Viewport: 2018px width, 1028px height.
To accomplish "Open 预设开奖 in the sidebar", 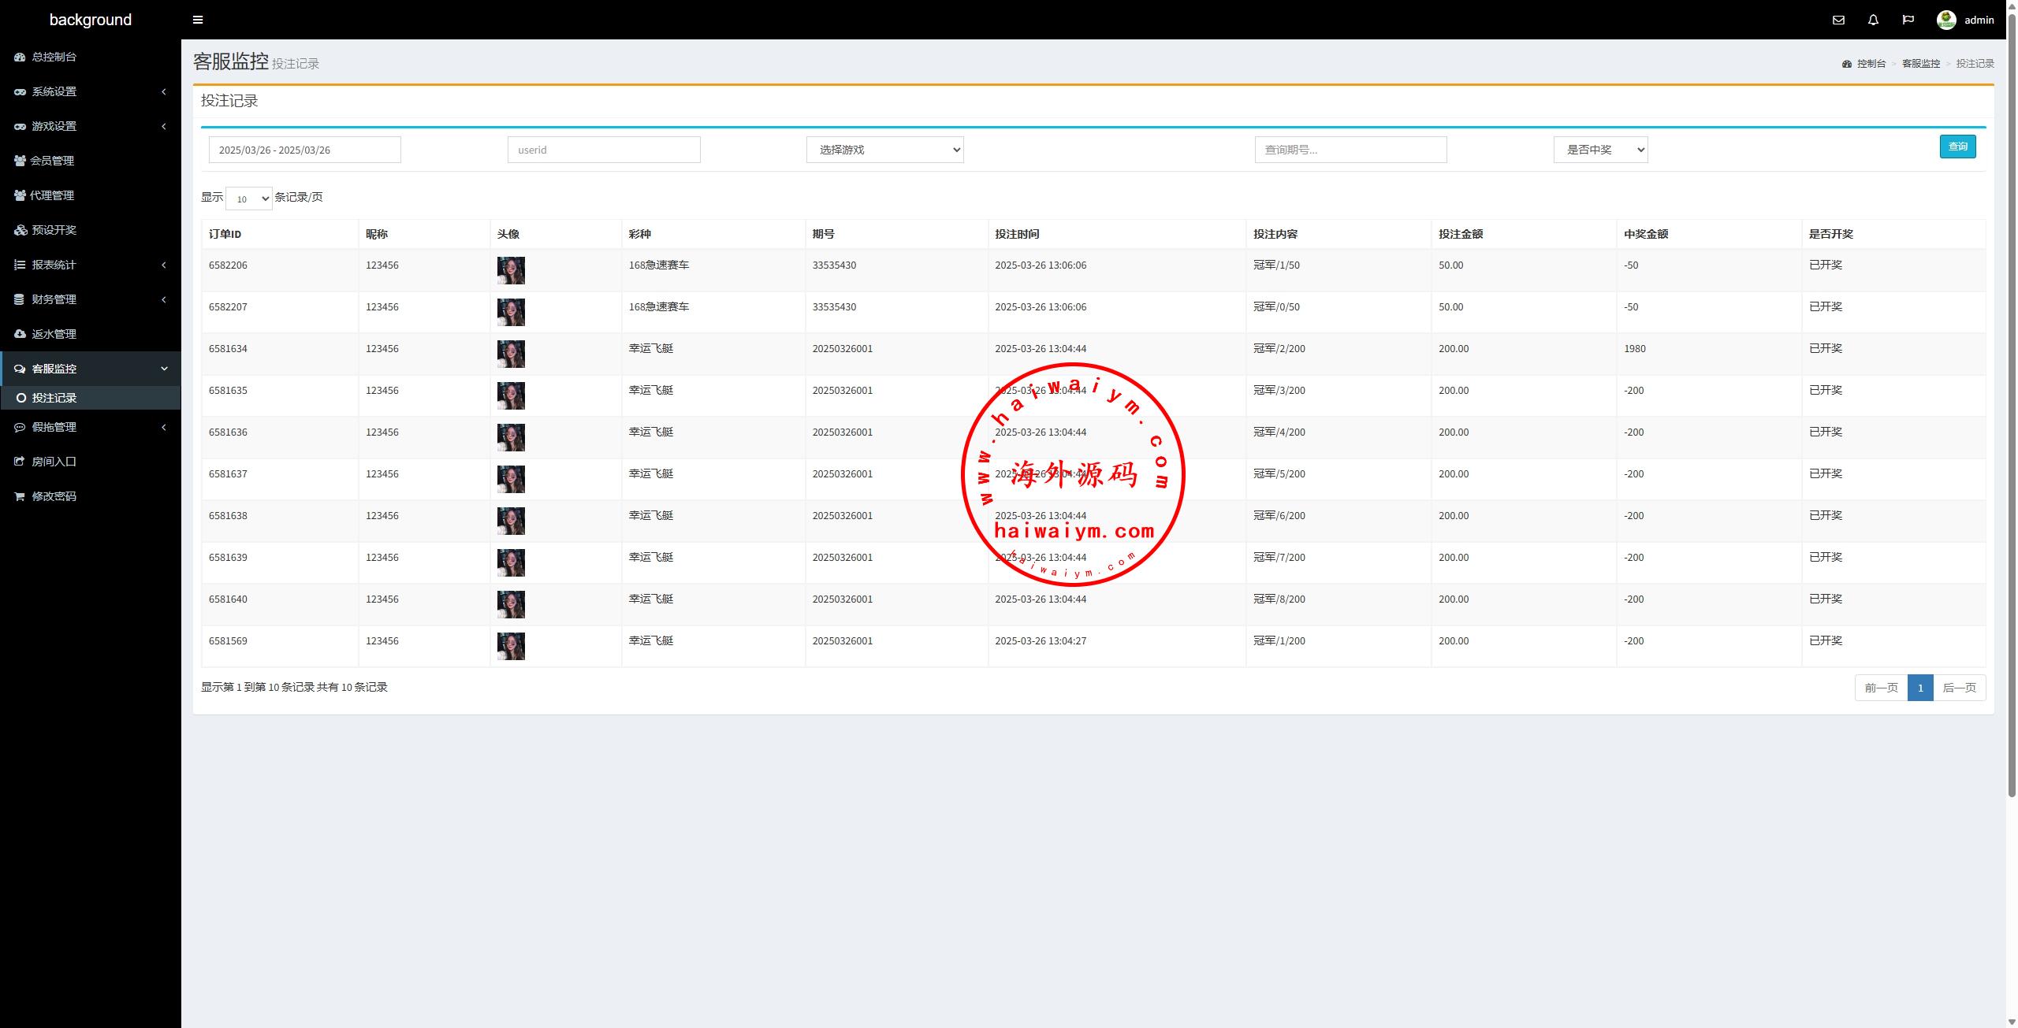I will 54,230.
